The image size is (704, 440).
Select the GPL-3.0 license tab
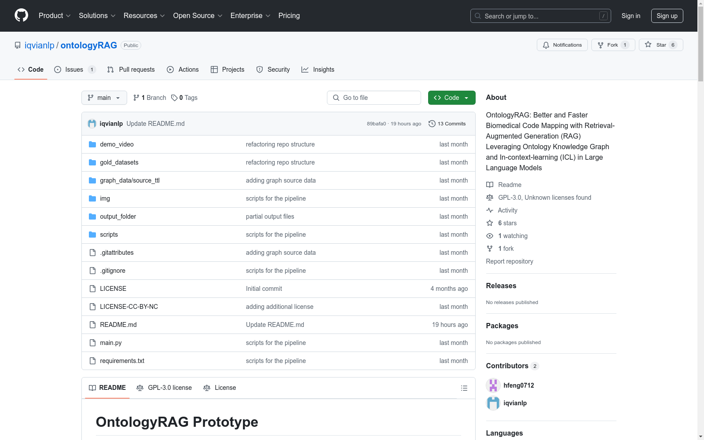(x=164, y=388)
